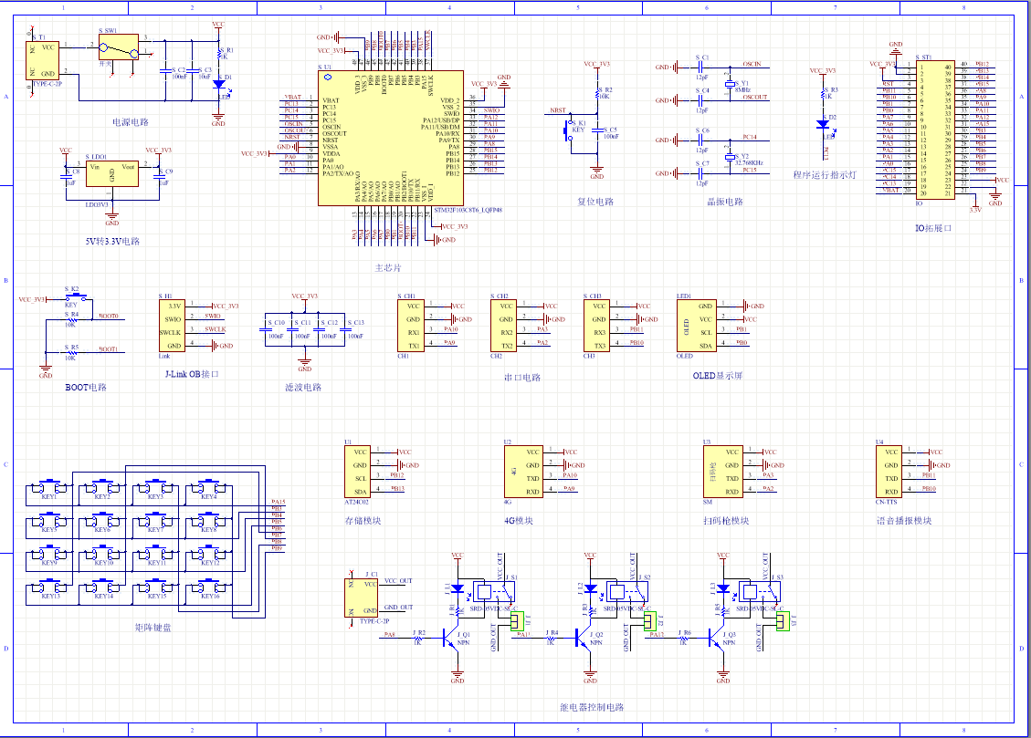Image resolution: width=1031 pixels, height=738 pixels.
Task: Select the U4 CN-TTS voice module block
Action: tap(889, 472)
